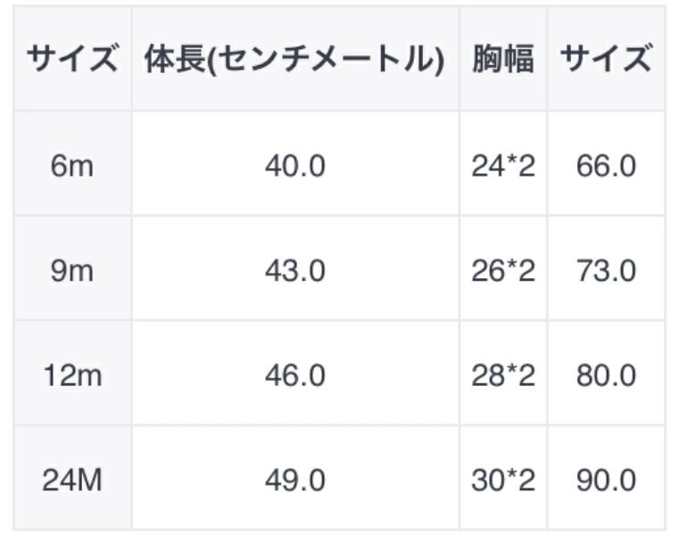Click the 9m size cell
The image size is (679, 550).
click(x=72, y=270)
